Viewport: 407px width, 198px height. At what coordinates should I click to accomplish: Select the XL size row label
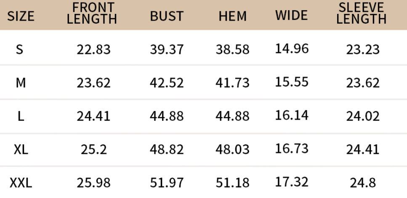point(21,150)
